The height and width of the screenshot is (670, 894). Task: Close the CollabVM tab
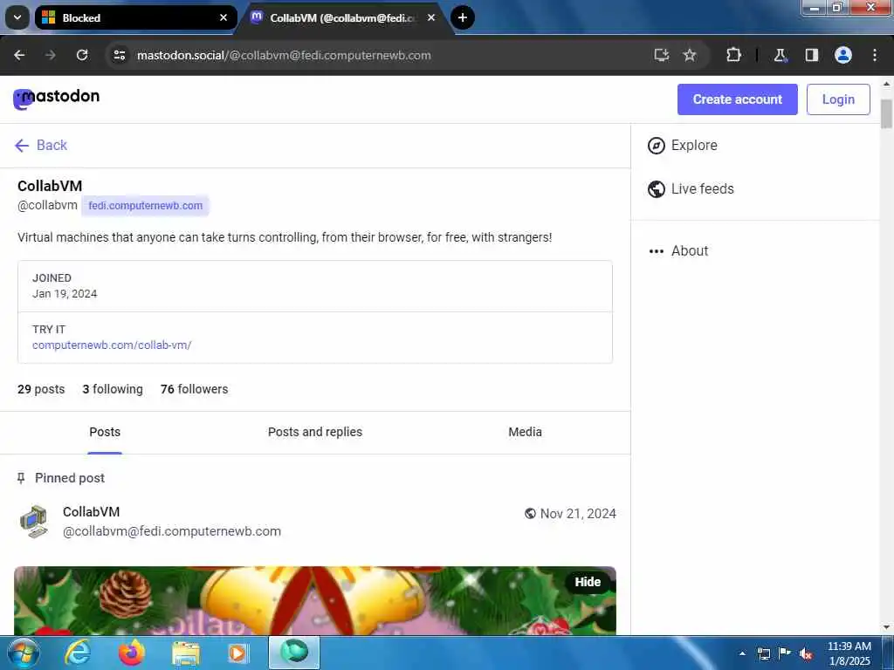tap(431, 17)
